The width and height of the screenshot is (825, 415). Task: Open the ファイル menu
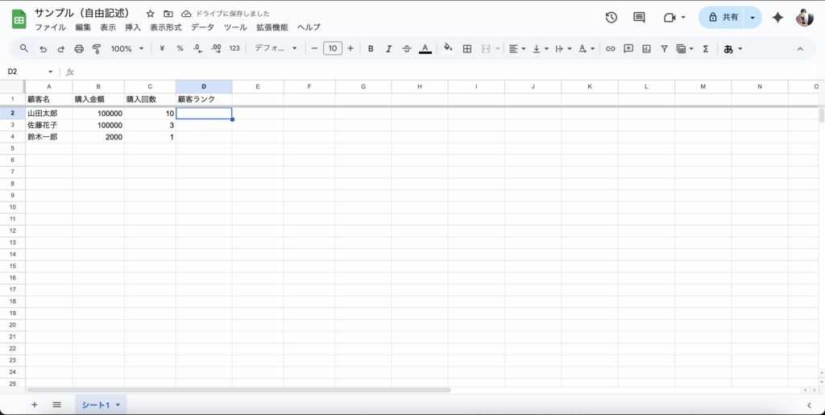click(x=51, y=27)
